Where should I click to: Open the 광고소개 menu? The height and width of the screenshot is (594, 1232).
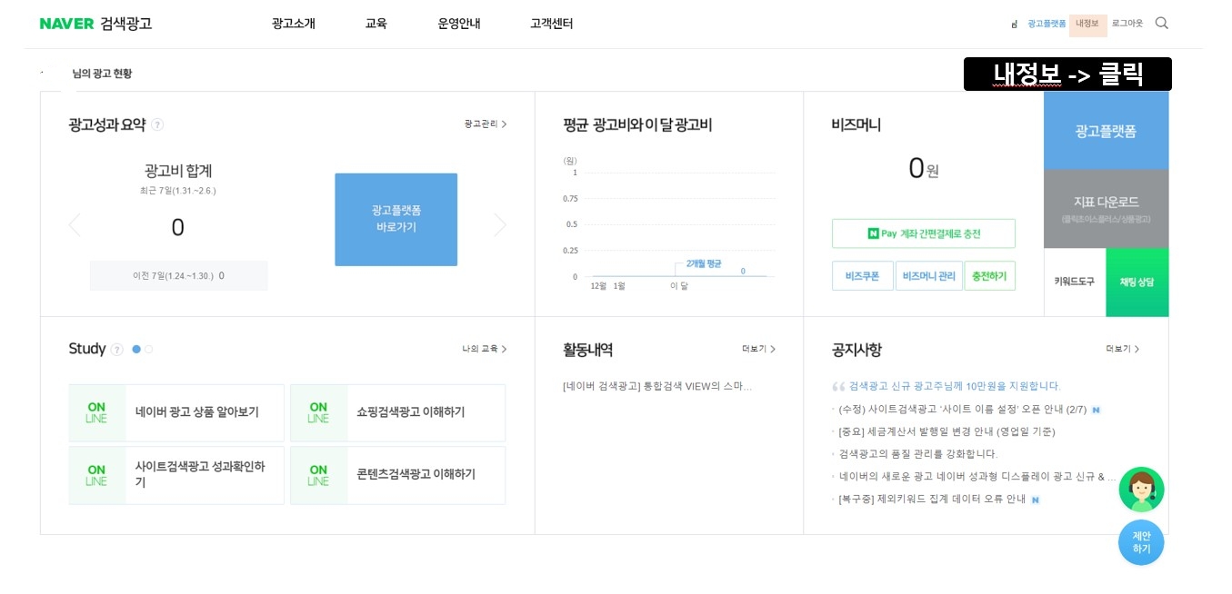pyautogui.click(x=294, y=24)
